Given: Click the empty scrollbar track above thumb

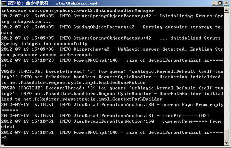Looking at the screenshot, I should tap(226, 71).
